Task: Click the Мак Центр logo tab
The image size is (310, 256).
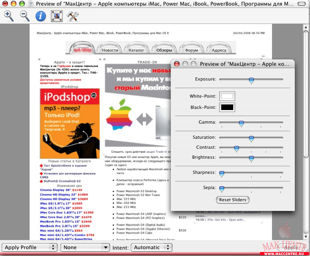Action: [82, 49]
